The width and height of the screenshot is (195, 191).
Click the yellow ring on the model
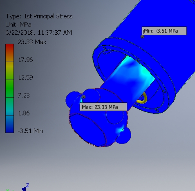[x=142, y=98]
